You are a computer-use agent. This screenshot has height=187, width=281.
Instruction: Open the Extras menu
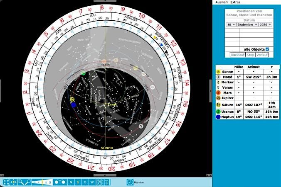[235, 2]
